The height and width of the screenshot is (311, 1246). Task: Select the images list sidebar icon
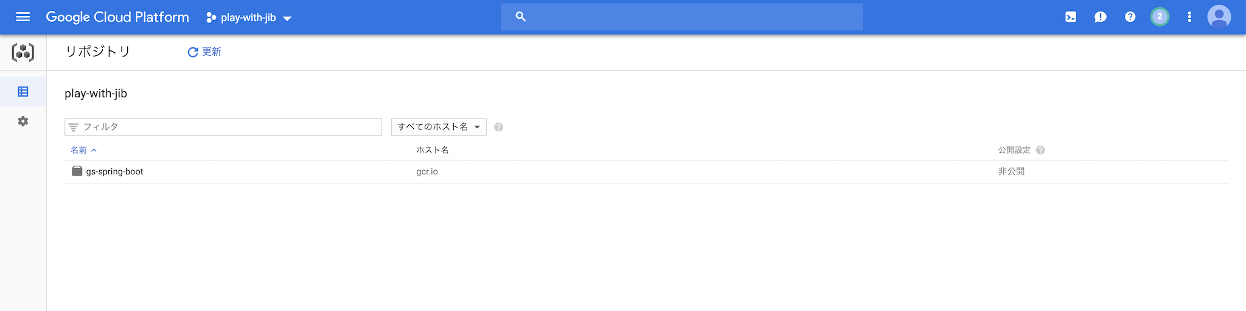pos(23,92)
